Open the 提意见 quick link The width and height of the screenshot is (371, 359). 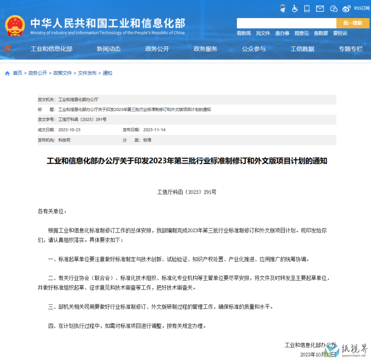[301, 33]
